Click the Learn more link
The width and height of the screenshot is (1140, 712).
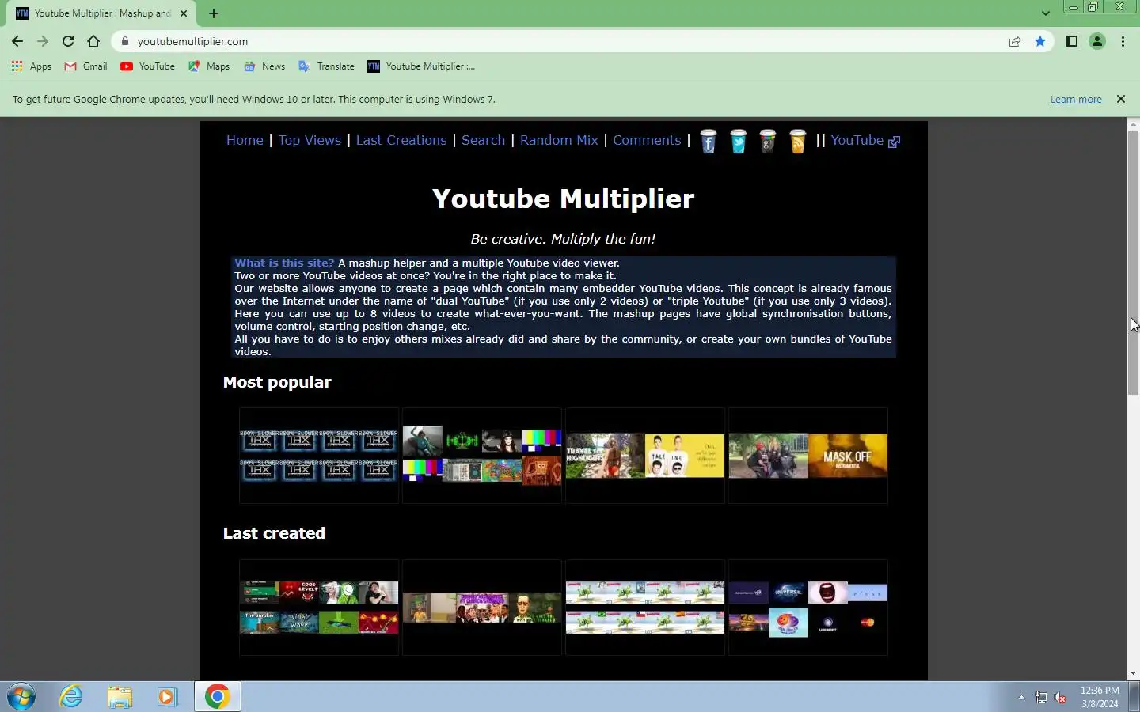[x=1076, y=100]
